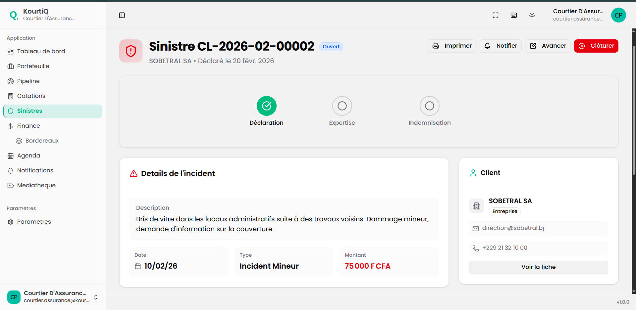Select the Agenda calendar icon

point(10,155)
